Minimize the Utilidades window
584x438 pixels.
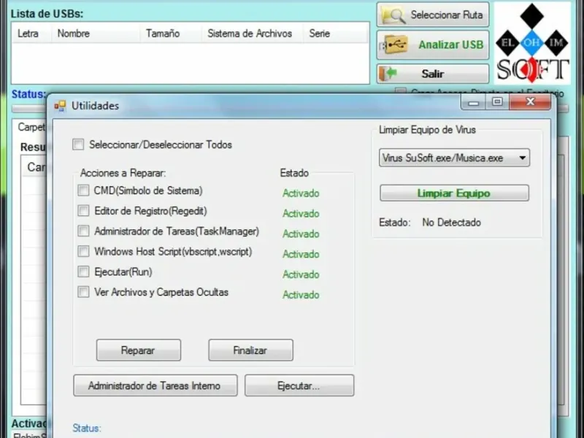tap(473, 102)
